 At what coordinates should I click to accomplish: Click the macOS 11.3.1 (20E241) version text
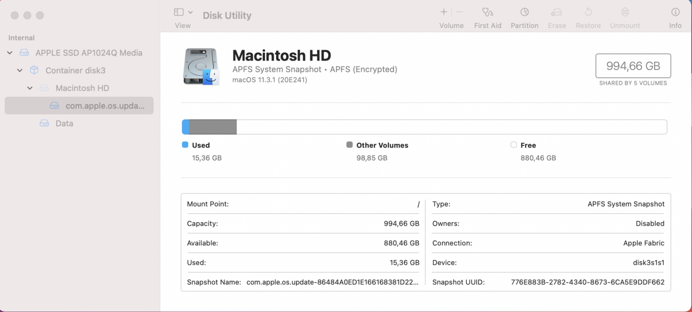tap(270, 80)
